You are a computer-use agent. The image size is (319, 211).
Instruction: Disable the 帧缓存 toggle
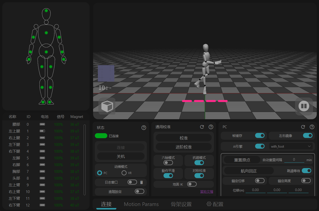pos(260,135)
